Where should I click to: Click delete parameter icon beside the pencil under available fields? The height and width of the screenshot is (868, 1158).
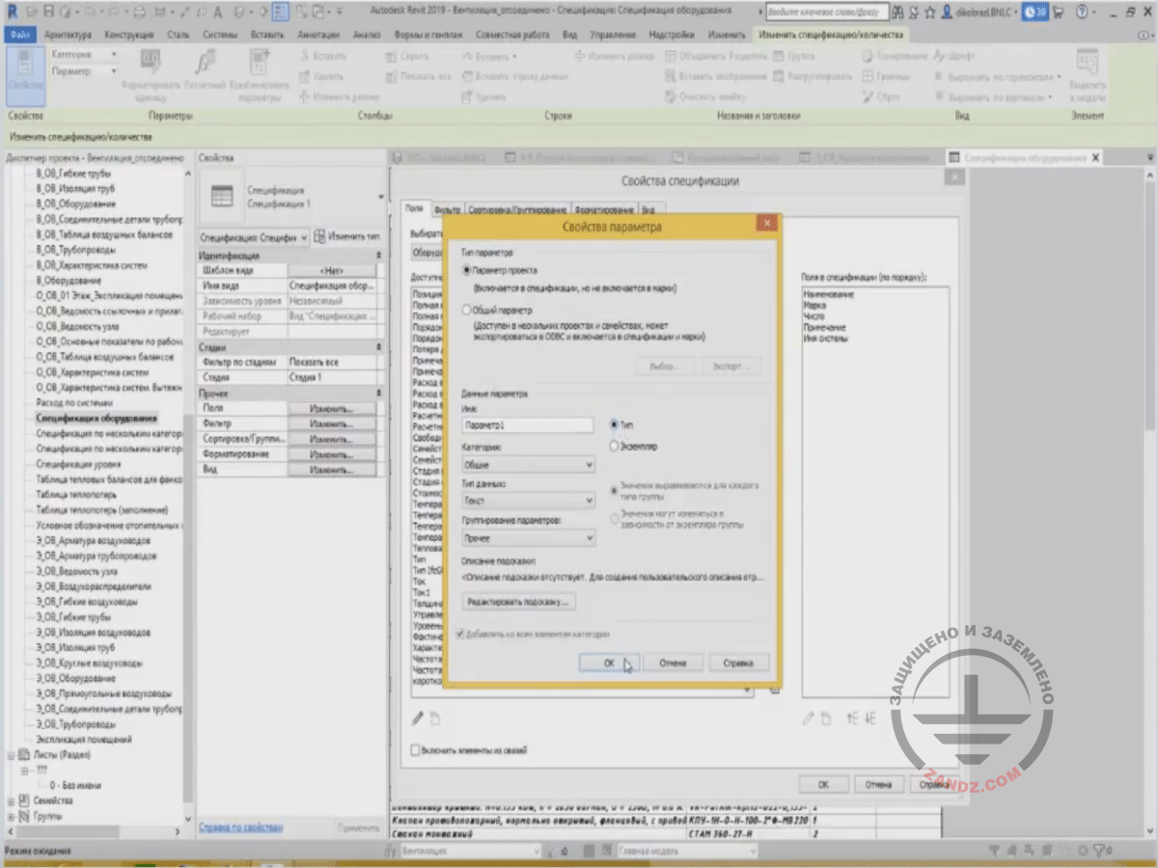click(435, 718)
